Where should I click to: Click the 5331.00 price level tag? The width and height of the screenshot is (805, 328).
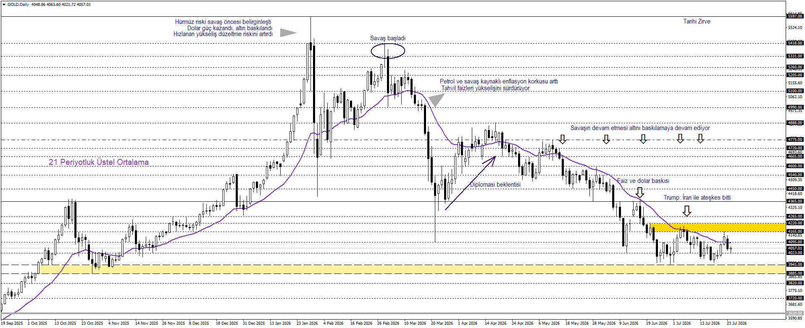(x=795, y=56)
